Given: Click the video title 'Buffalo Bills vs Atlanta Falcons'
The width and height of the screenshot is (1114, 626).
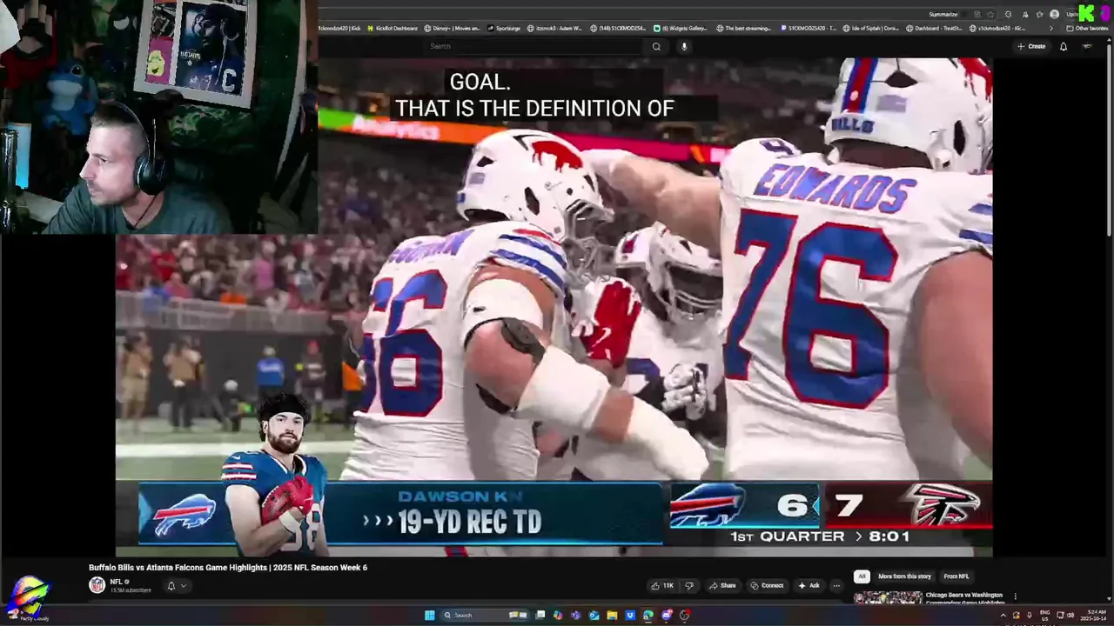Looking at the screenshot, I should point(228,567).
